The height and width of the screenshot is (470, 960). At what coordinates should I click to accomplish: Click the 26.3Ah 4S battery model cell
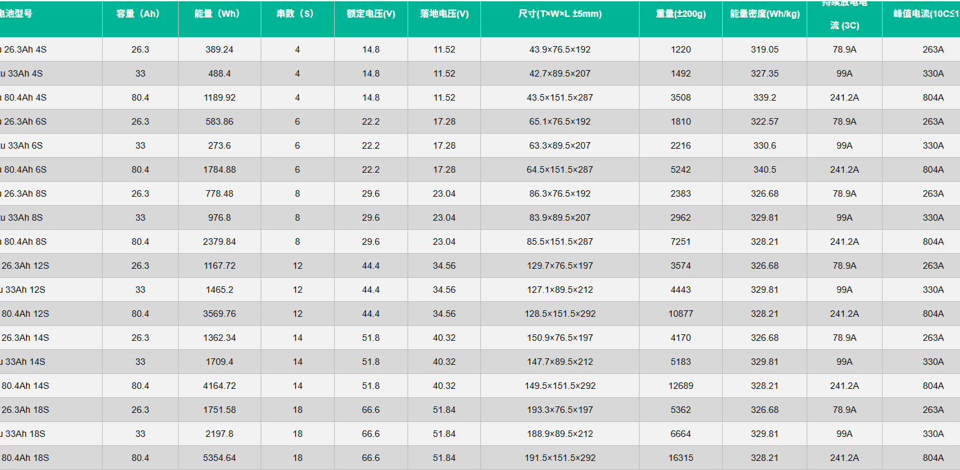point(25,49)
